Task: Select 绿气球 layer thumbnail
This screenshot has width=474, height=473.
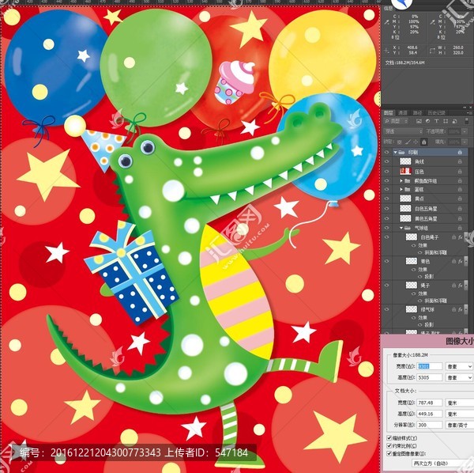Action: point(412,309)
